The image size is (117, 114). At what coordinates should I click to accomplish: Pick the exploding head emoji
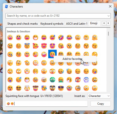[x=27, y=88]
